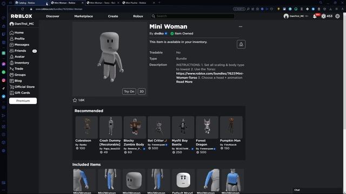Click the Roblox logo
Image resolution: width=346 pixels, height=194 pixels.
pyautogui.click(x=22, y=16)
